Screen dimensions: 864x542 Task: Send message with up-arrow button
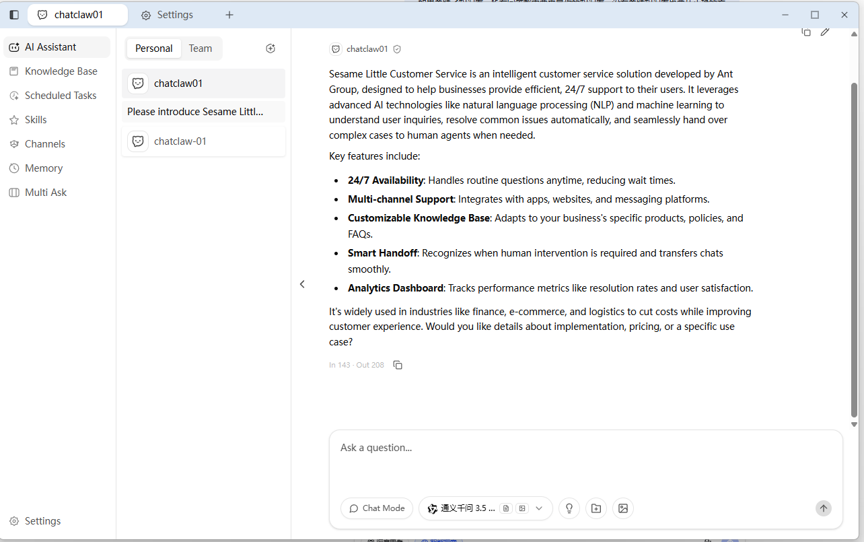pos(824,508)
